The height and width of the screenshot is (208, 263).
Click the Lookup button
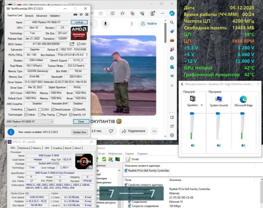pyautogui.click(x=79, y=22)
